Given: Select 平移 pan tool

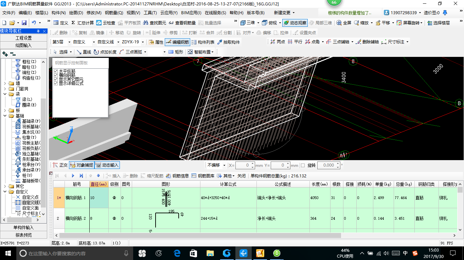Looking at the screenshot, I should coord(382,23).
